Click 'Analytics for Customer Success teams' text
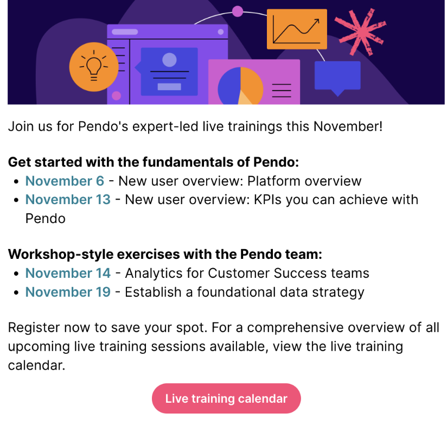Viewport: 447px width, 432px height. click(x=247, y=273)
